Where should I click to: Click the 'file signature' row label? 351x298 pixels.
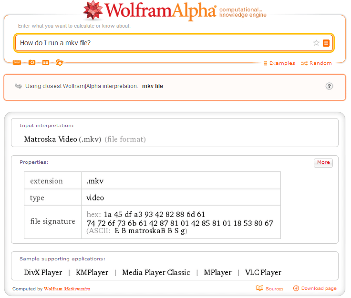52,221
